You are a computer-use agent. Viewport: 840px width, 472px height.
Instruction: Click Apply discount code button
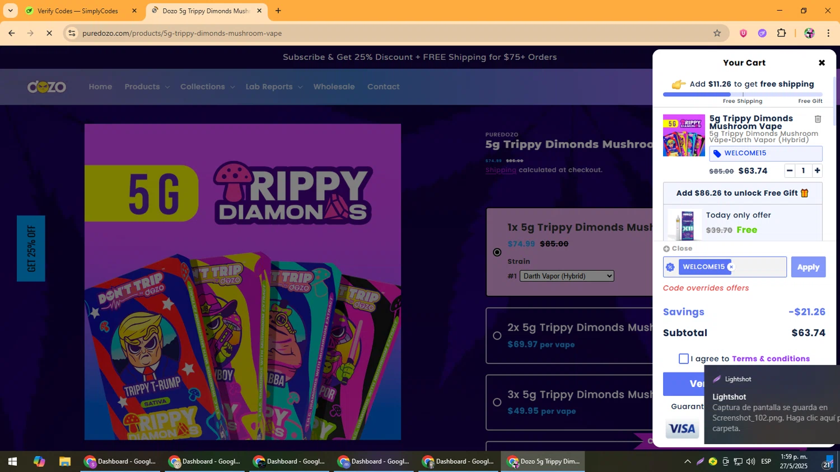808,267
